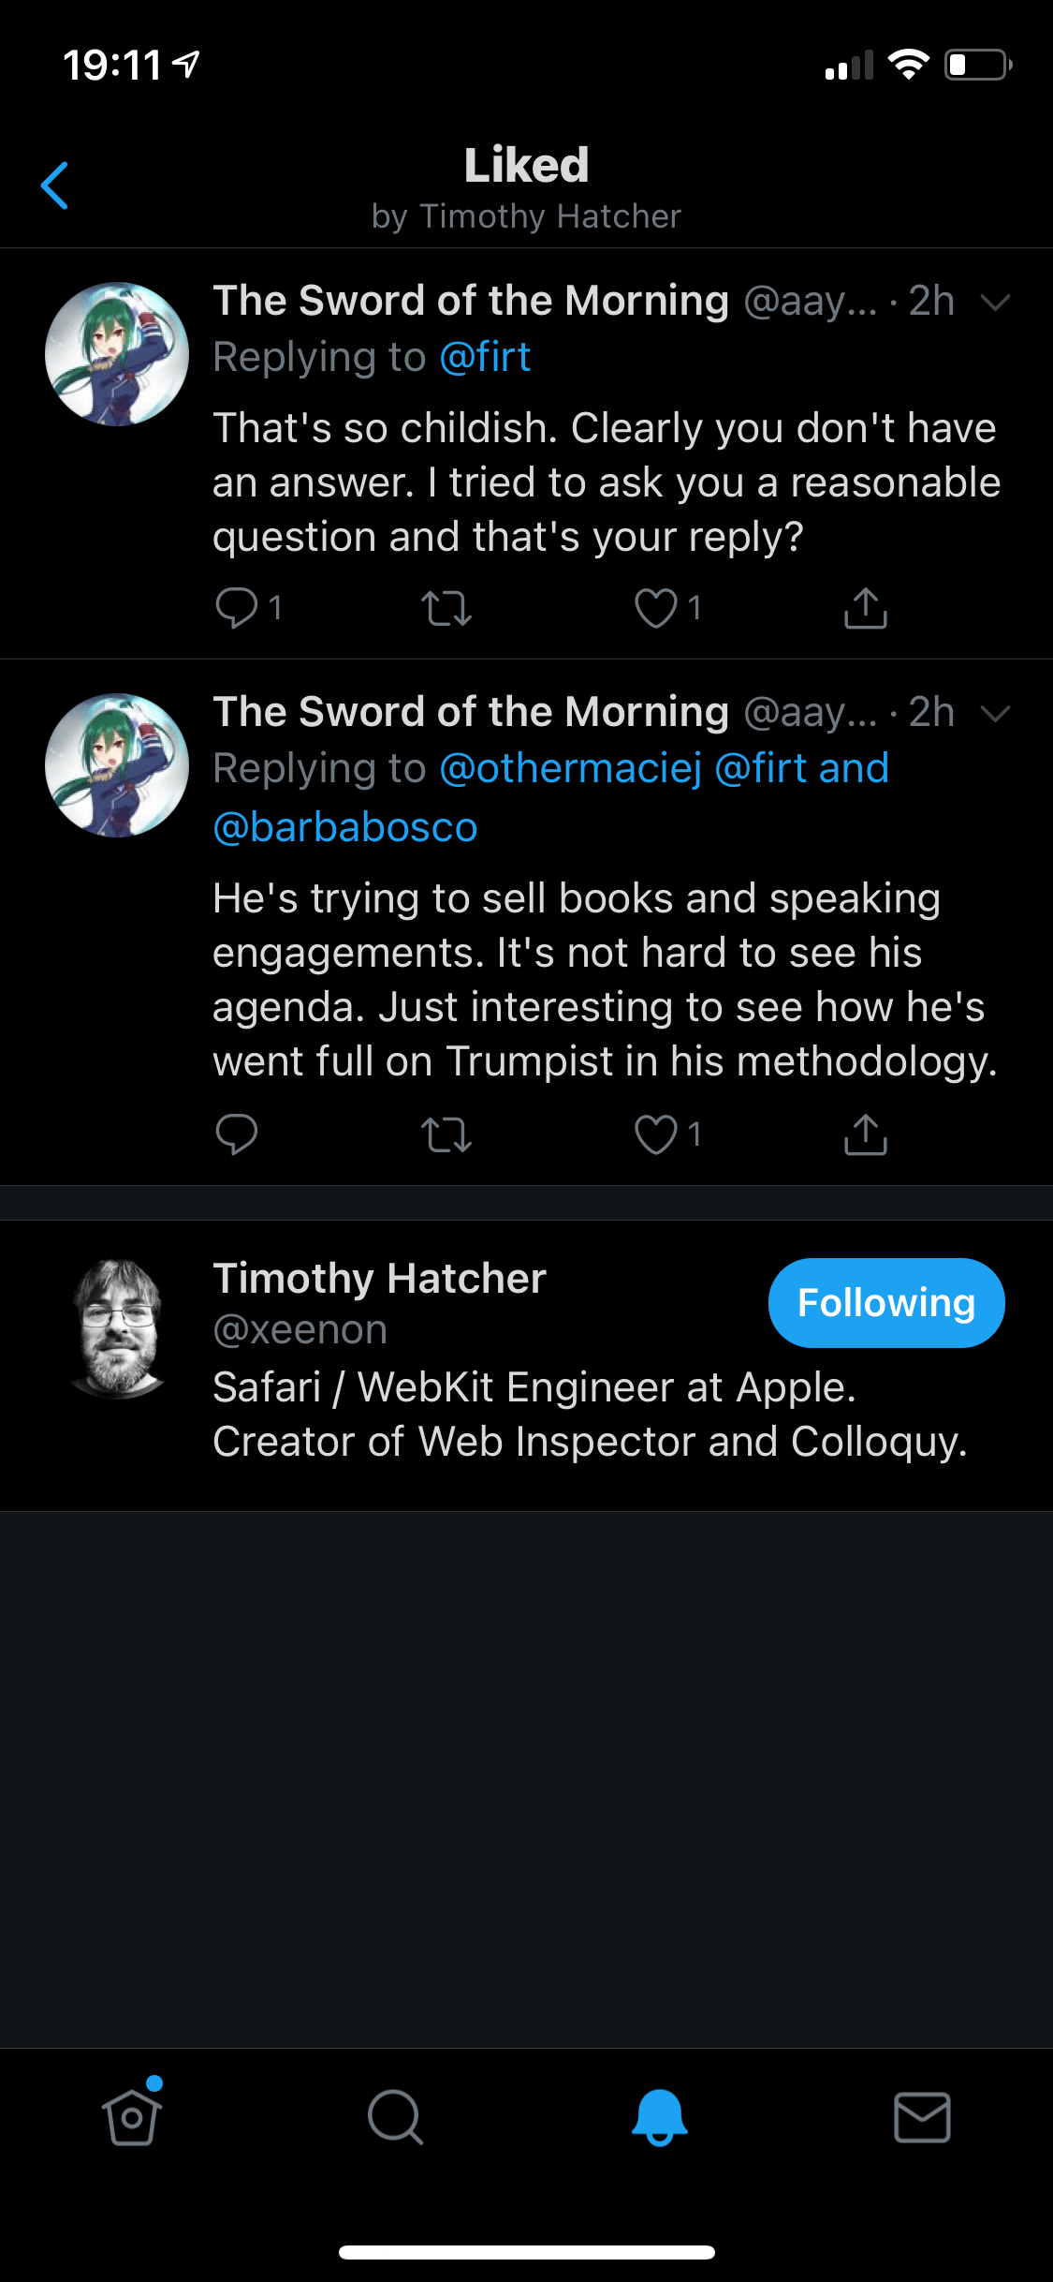Reply to the "sell books" tweet
The image size is (1053, 2282).
237,1134
